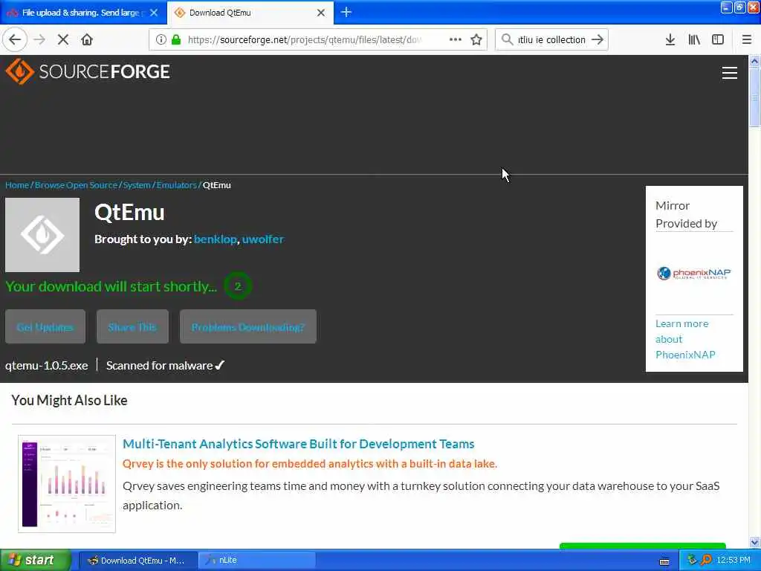This screenshot has width=761, height=571.
Task: Close the File upload & sharing tab
Action: coord(154,13)
